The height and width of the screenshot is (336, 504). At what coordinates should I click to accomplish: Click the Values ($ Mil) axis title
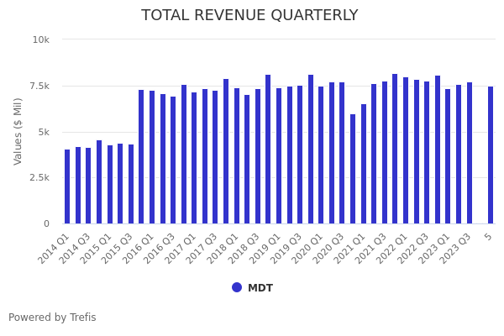tap(18, 131)
